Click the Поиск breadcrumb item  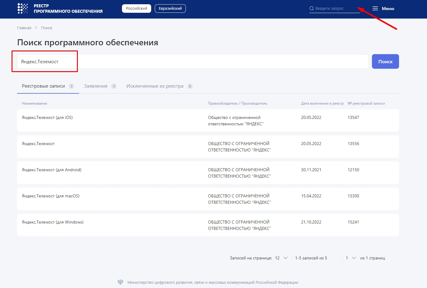coord(47,28)
